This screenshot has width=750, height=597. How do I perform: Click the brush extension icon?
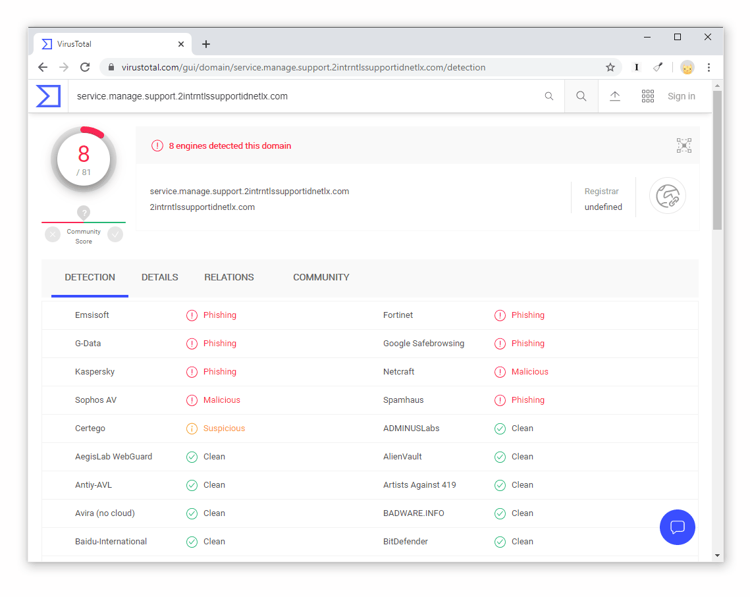[x=658, y=67]
